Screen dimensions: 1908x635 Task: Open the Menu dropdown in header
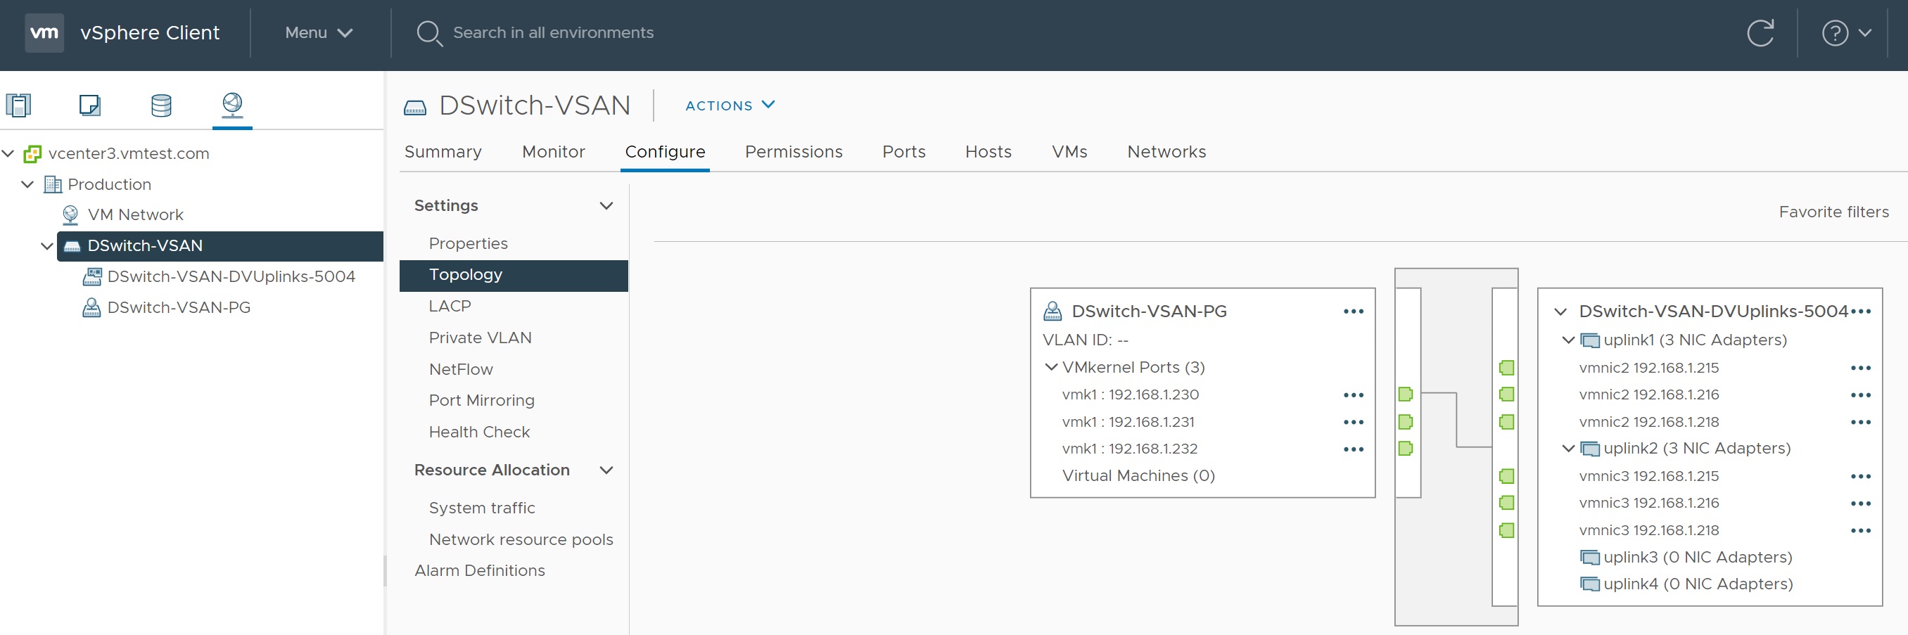click(x=319, y=32)
